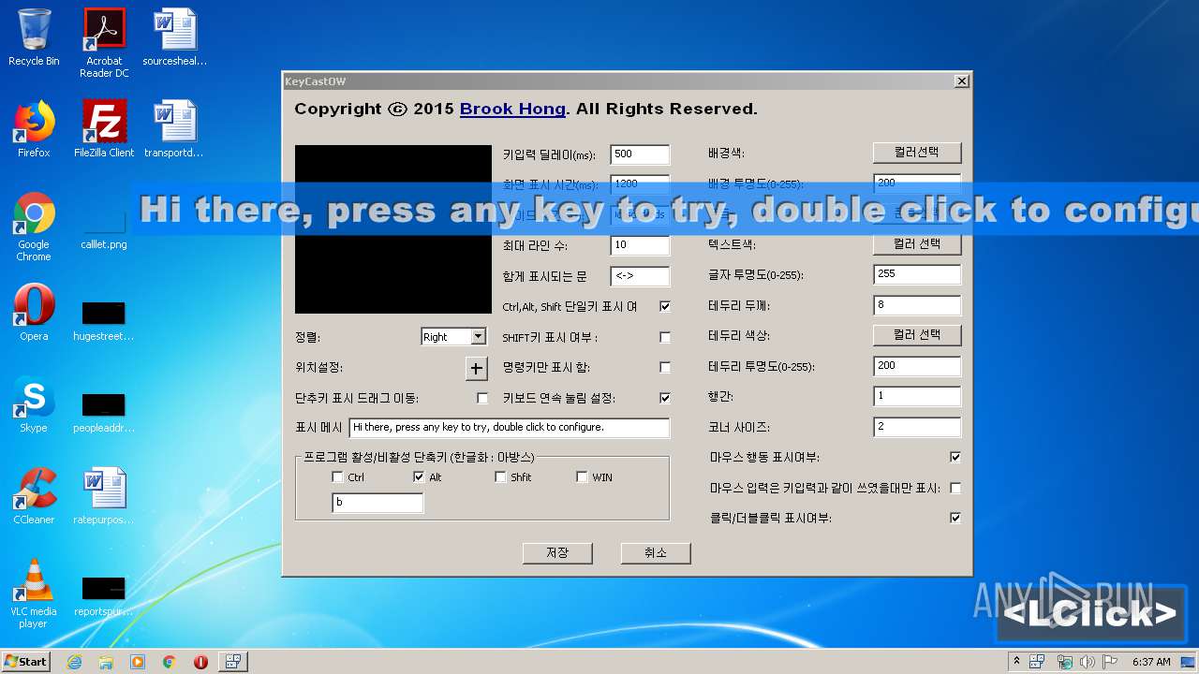Screen dimensions: 1199x674
Task: Click the Start button
Action: pyautogui.click(x=25, y=662)
